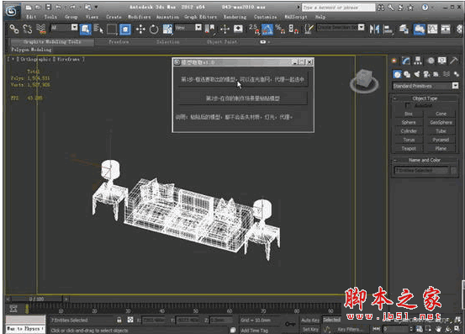Toggle Window/Crossing selection mode

[x=125, y=29]
